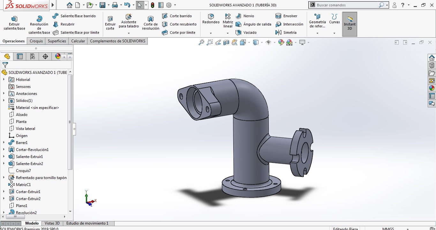The width and height of the screenshot is (436, 230).
Task: Activate the Zoom to area tool
Action: point(210,42)
